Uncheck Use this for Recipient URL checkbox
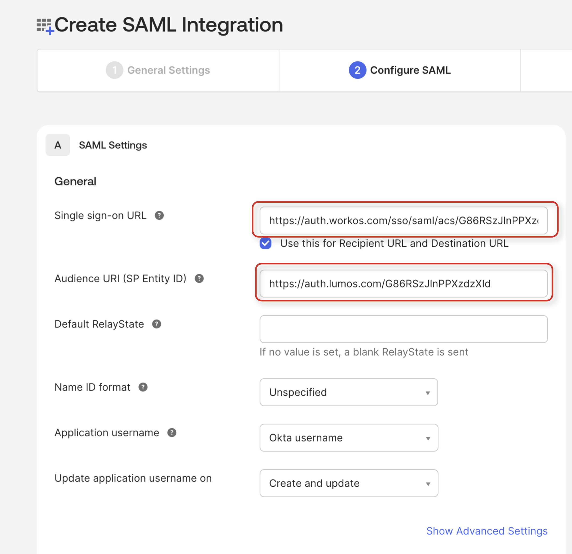This screenshot has height=554, width=572. coord(265,243)
